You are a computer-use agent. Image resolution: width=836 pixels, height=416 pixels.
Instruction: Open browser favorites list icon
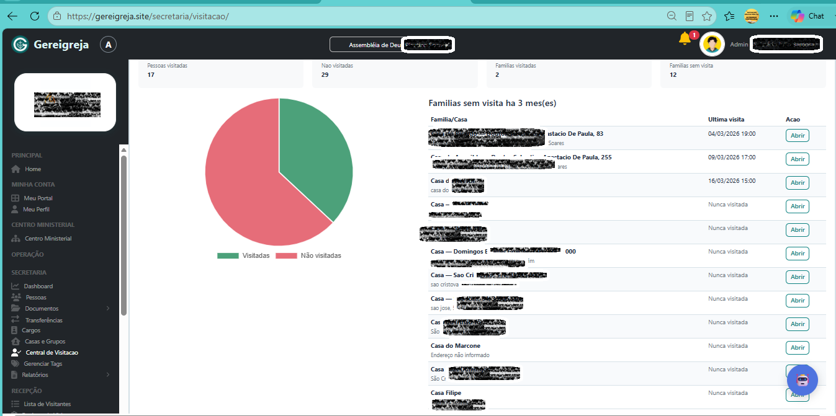click(729, 16)
